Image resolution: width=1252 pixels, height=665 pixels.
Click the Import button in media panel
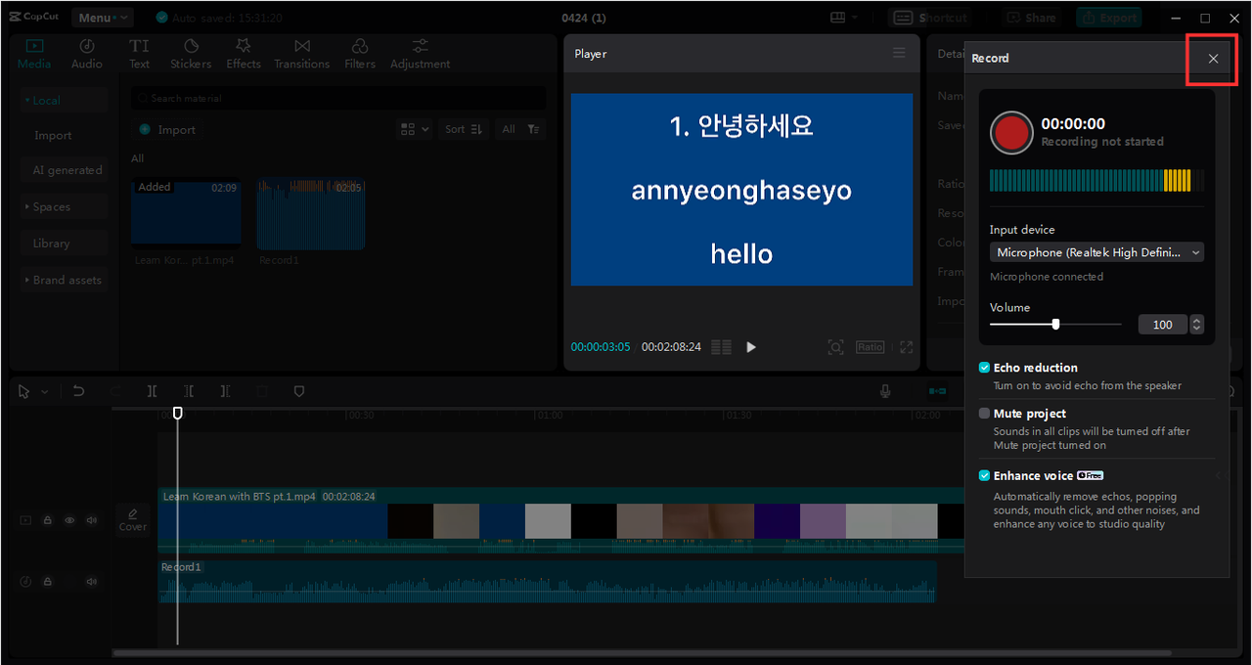tap(167, 129)
